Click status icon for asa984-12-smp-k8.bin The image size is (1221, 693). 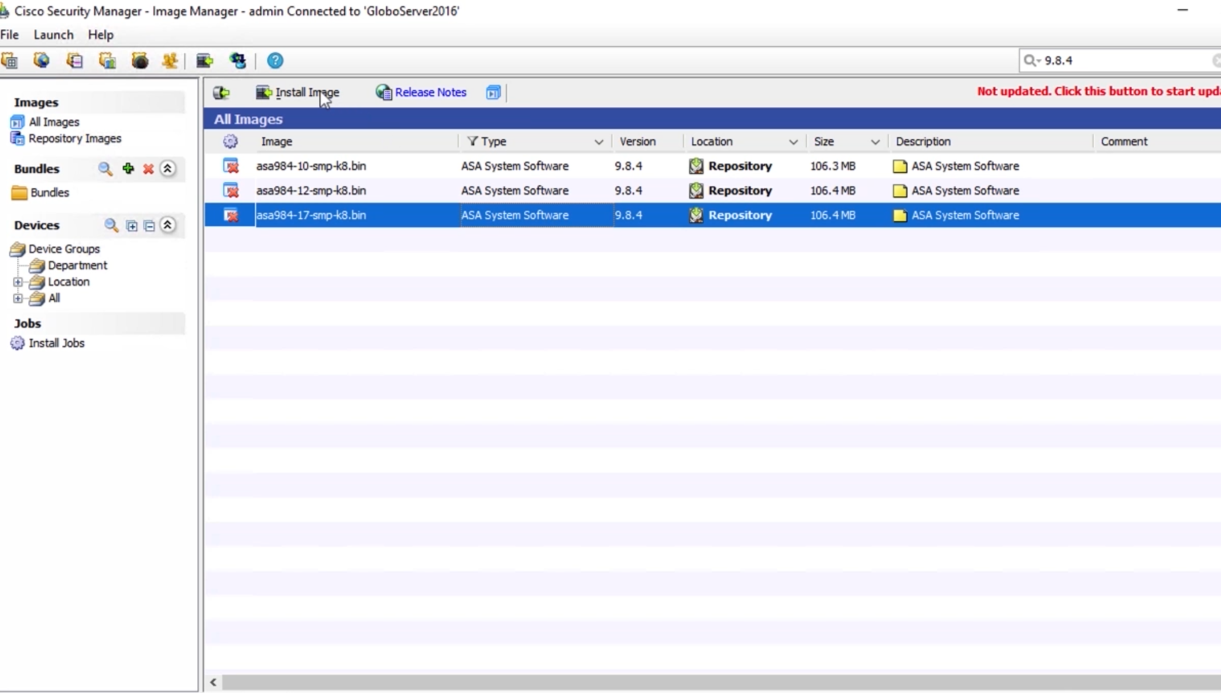tap(231, 191)
